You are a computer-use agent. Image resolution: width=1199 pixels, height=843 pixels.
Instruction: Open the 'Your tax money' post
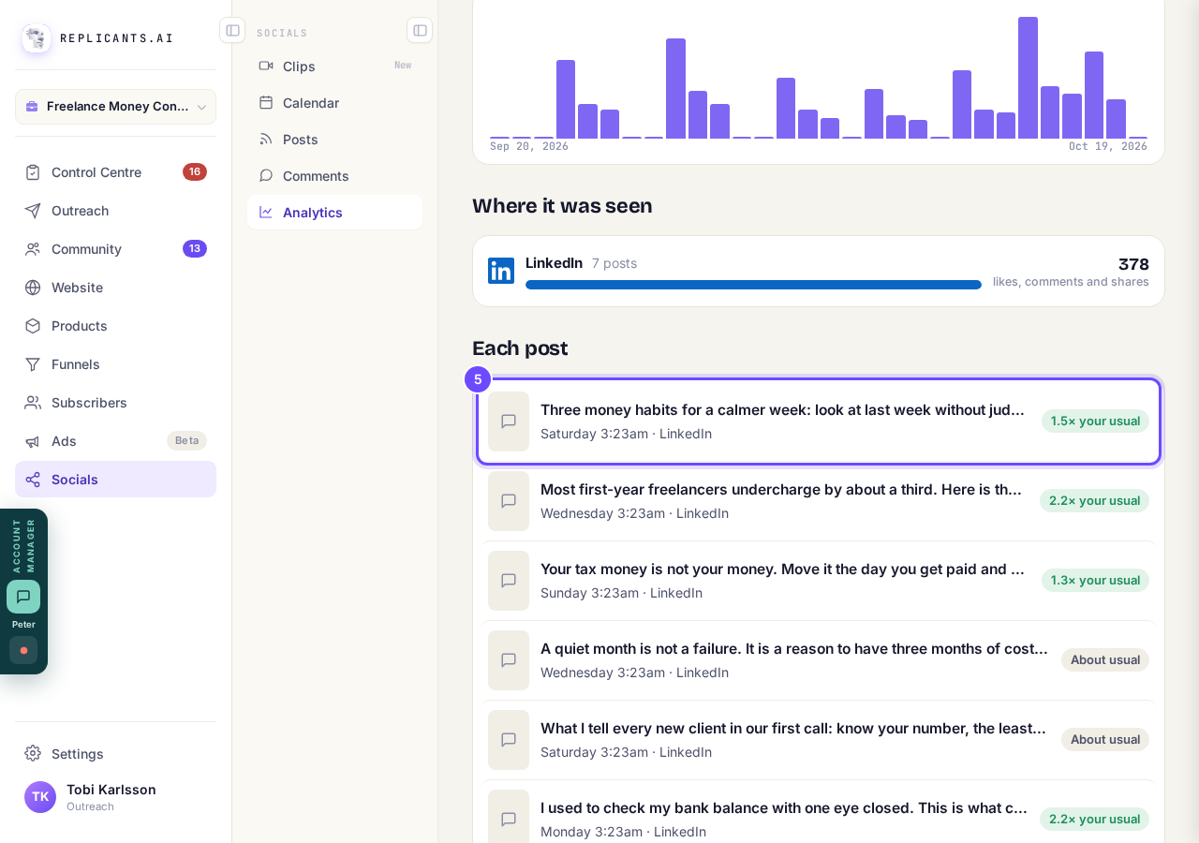(x=819, y=581)
